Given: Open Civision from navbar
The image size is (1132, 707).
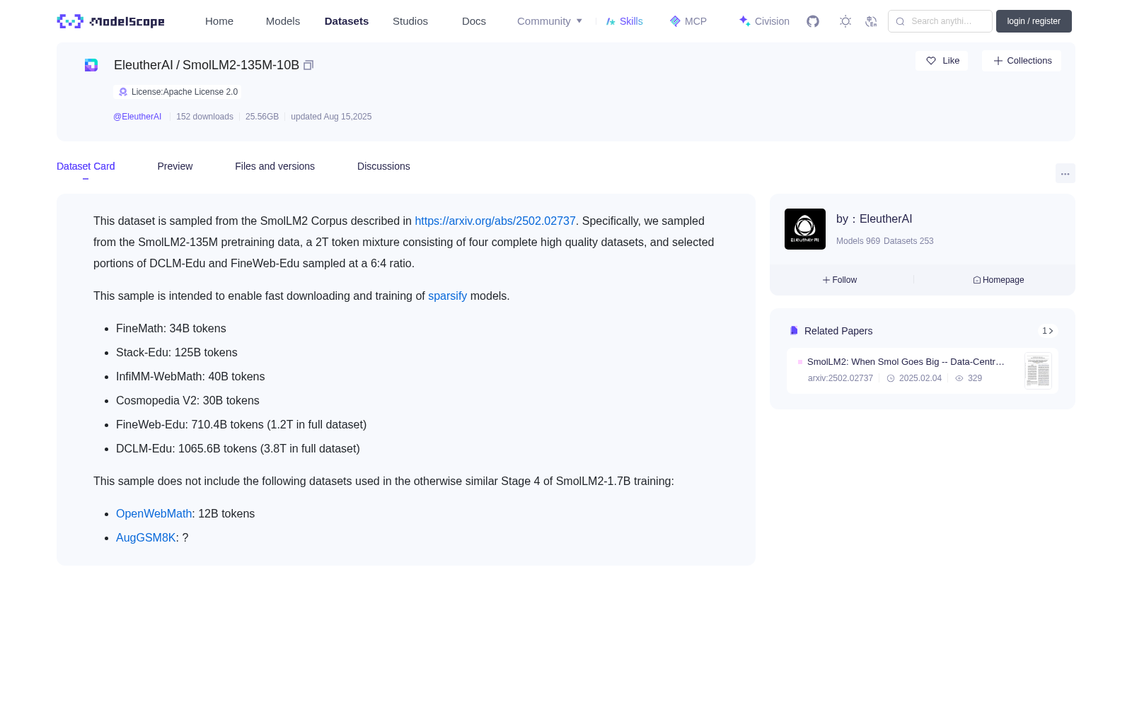Looking at the screenshot, I should [x=764, y=21].
